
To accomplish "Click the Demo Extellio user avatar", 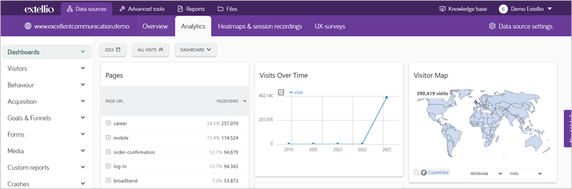I will (x=503, y=9).
